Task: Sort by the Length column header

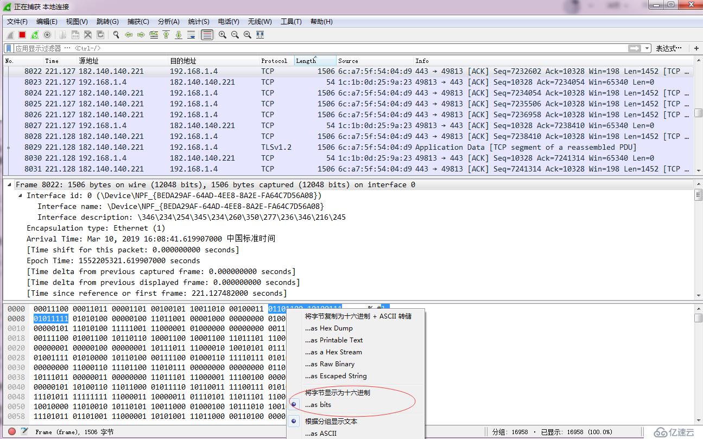Action: coord(315,61)
